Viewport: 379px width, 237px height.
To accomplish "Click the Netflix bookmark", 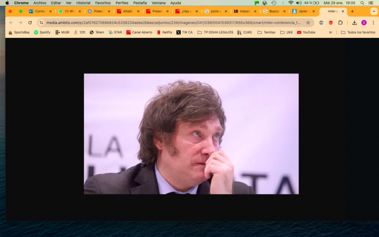I will tap(164, 32).
